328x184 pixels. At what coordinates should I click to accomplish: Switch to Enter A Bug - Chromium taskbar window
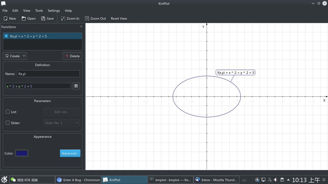pos(78,180)
